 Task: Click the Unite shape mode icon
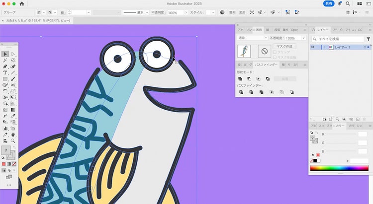(240, 78)
